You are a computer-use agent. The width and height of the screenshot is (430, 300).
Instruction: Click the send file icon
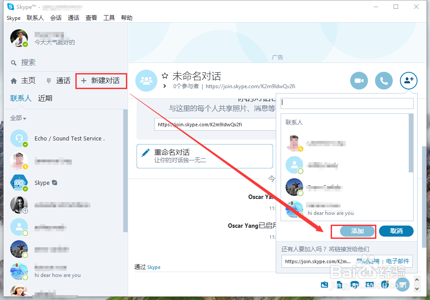tap(339, 284)
